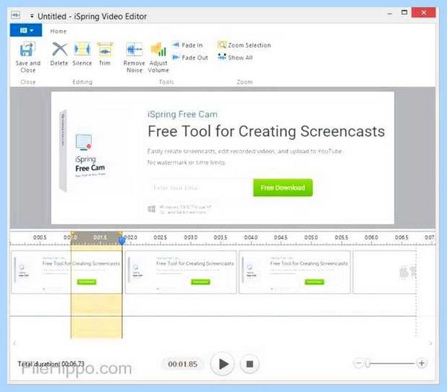Click the 00:05.0 mark on timeline ruler
The image size is (447, 392).
tap(311, 237)
